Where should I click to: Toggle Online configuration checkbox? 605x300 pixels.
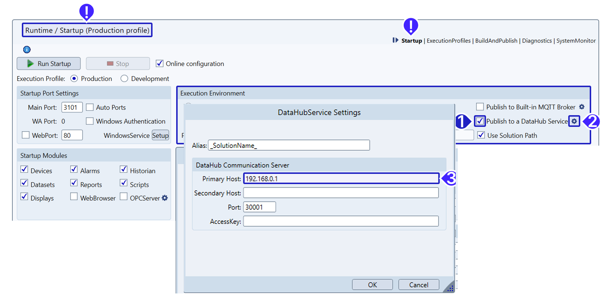159,63
